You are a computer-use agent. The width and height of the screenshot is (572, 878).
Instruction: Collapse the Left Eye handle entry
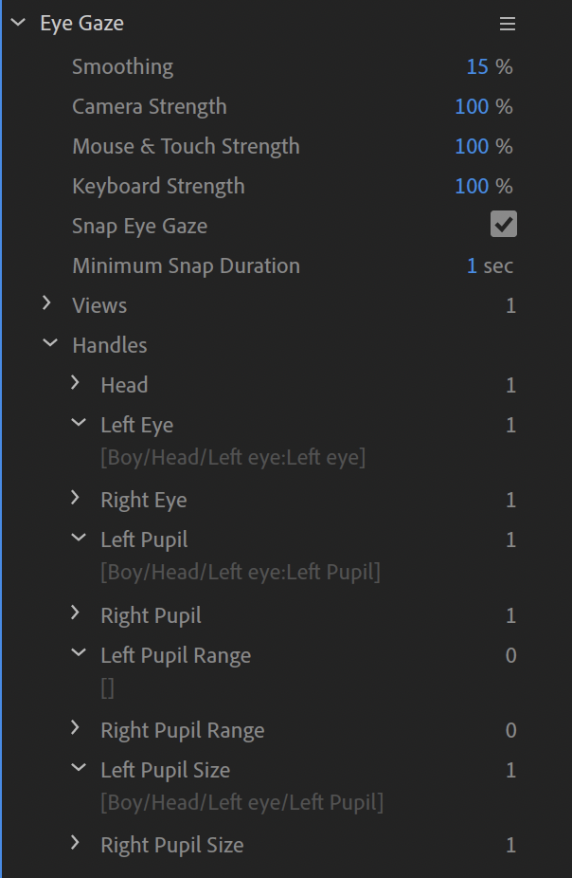tap(78, 424)
